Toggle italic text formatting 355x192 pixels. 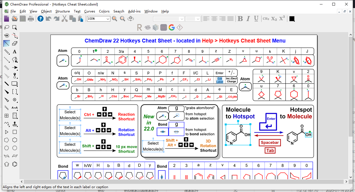pos(248,19)
